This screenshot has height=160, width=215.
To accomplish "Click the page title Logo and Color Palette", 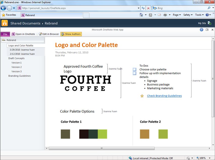I will (x=87, y=45).
